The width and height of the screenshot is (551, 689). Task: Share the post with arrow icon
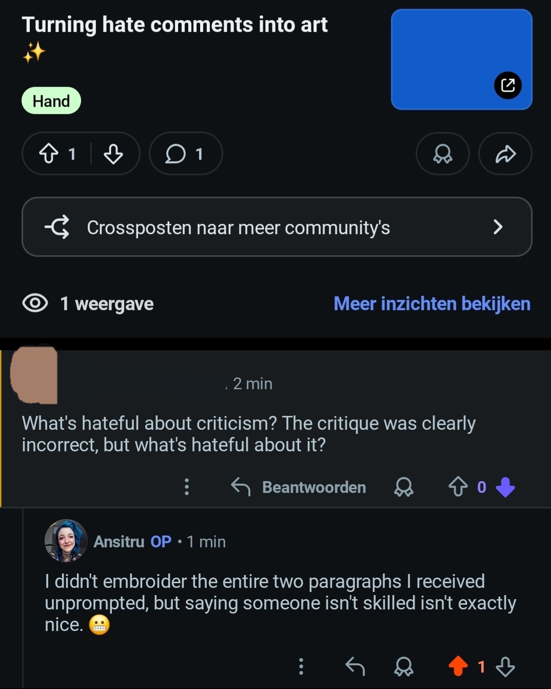(x=505, y=154)
